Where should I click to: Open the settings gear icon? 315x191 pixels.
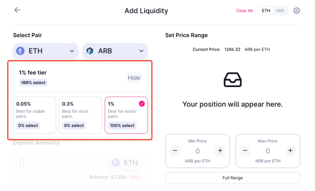296,11
